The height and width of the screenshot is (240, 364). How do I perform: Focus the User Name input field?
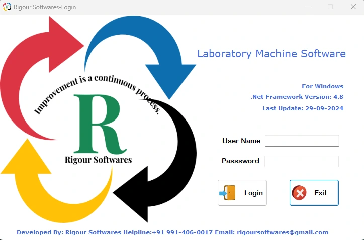pyautogui.click(x=302, y=141)
